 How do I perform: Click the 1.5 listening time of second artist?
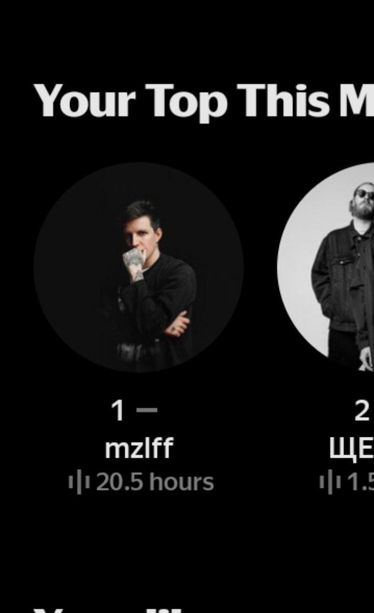(x=360, y=482)
